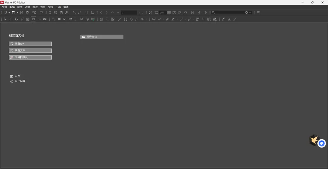
Task: Click the print icon
Action: point(41,12)
